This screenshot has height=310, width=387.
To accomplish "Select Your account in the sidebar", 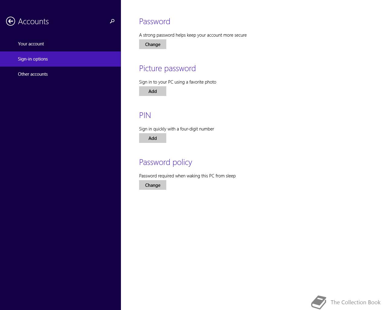I will click(x=31, y=44).
